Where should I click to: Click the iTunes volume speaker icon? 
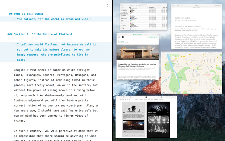pos(130,97)
